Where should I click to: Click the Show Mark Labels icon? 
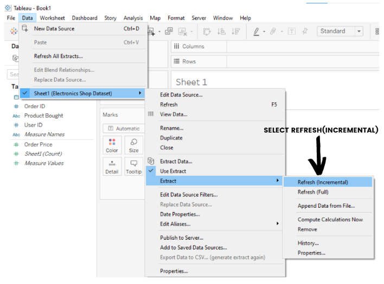click(292, 31)
